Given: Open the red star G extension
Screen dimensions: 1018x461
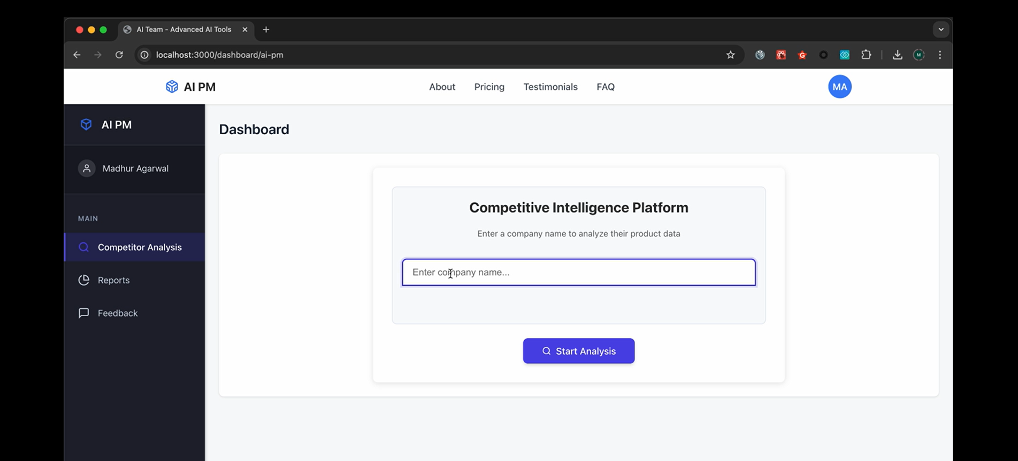Looking at the screenshot, I should coord(802,55).
